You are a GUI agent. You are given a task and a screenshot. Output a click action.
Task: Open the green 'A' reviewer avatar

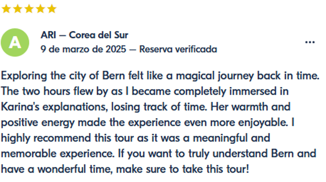point(15,42)
